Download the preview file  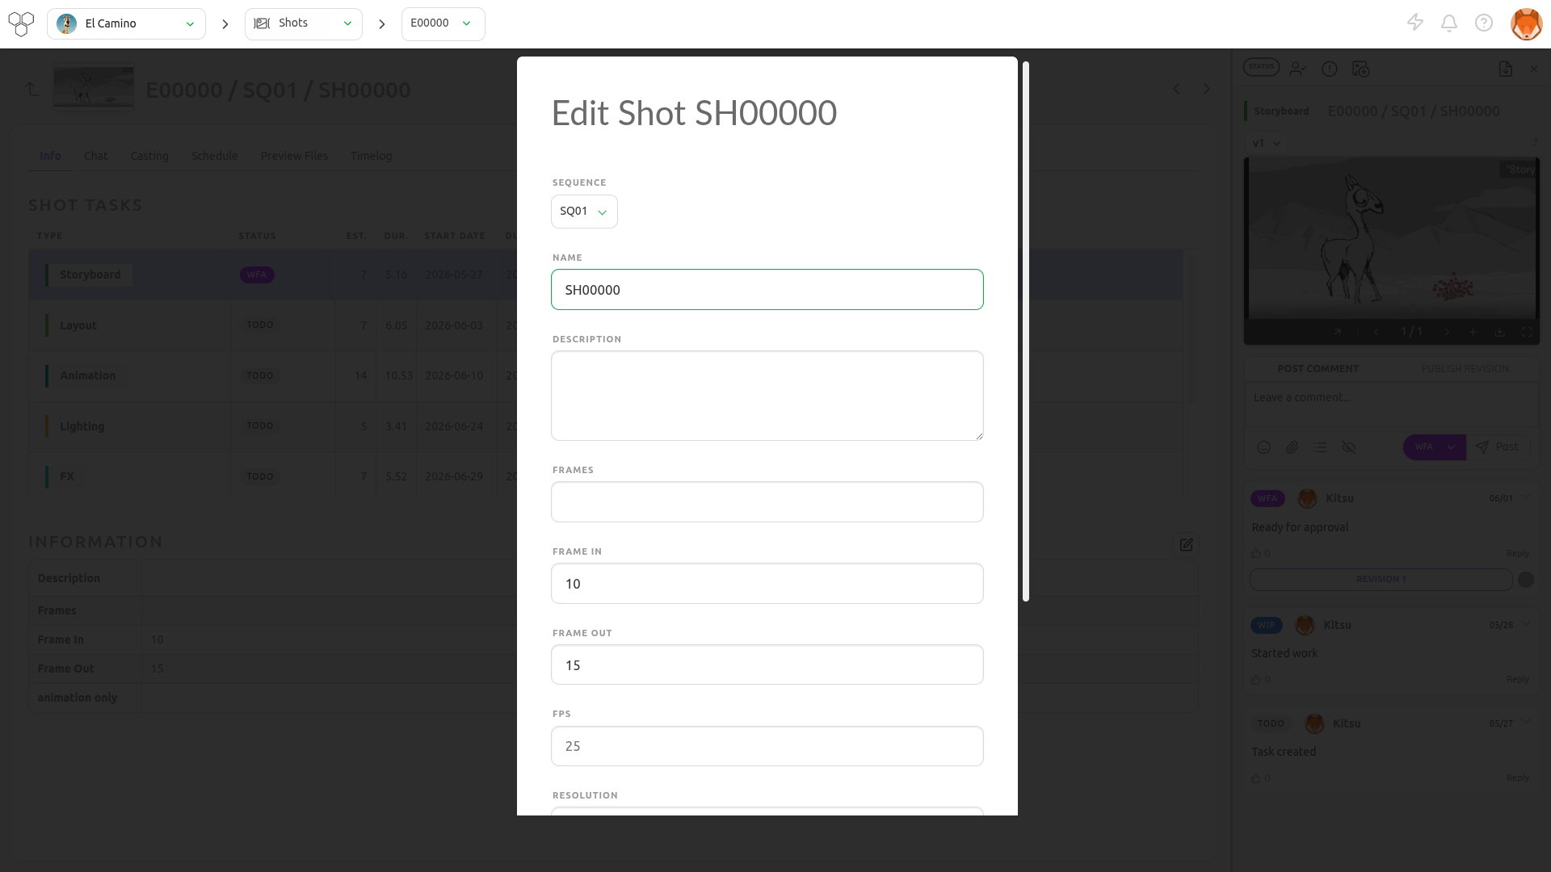point(1499,332)
